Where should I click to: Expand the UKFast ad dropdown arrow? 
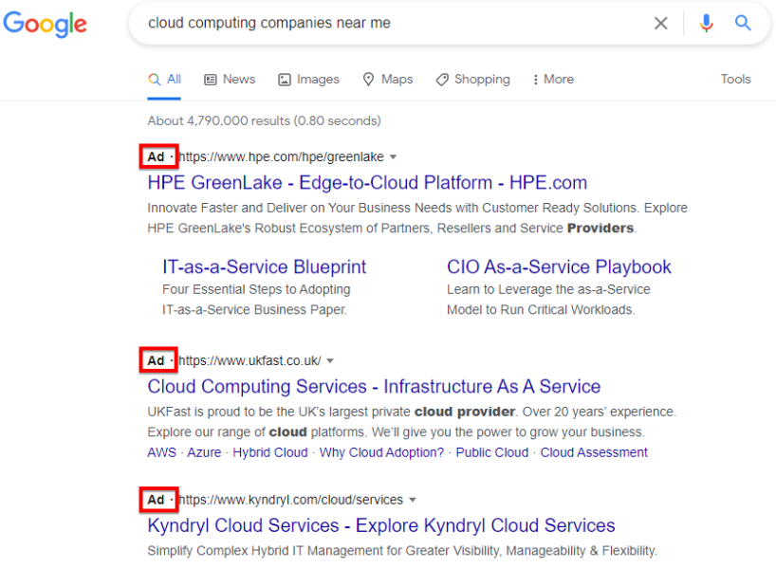(x=329, y=360)
